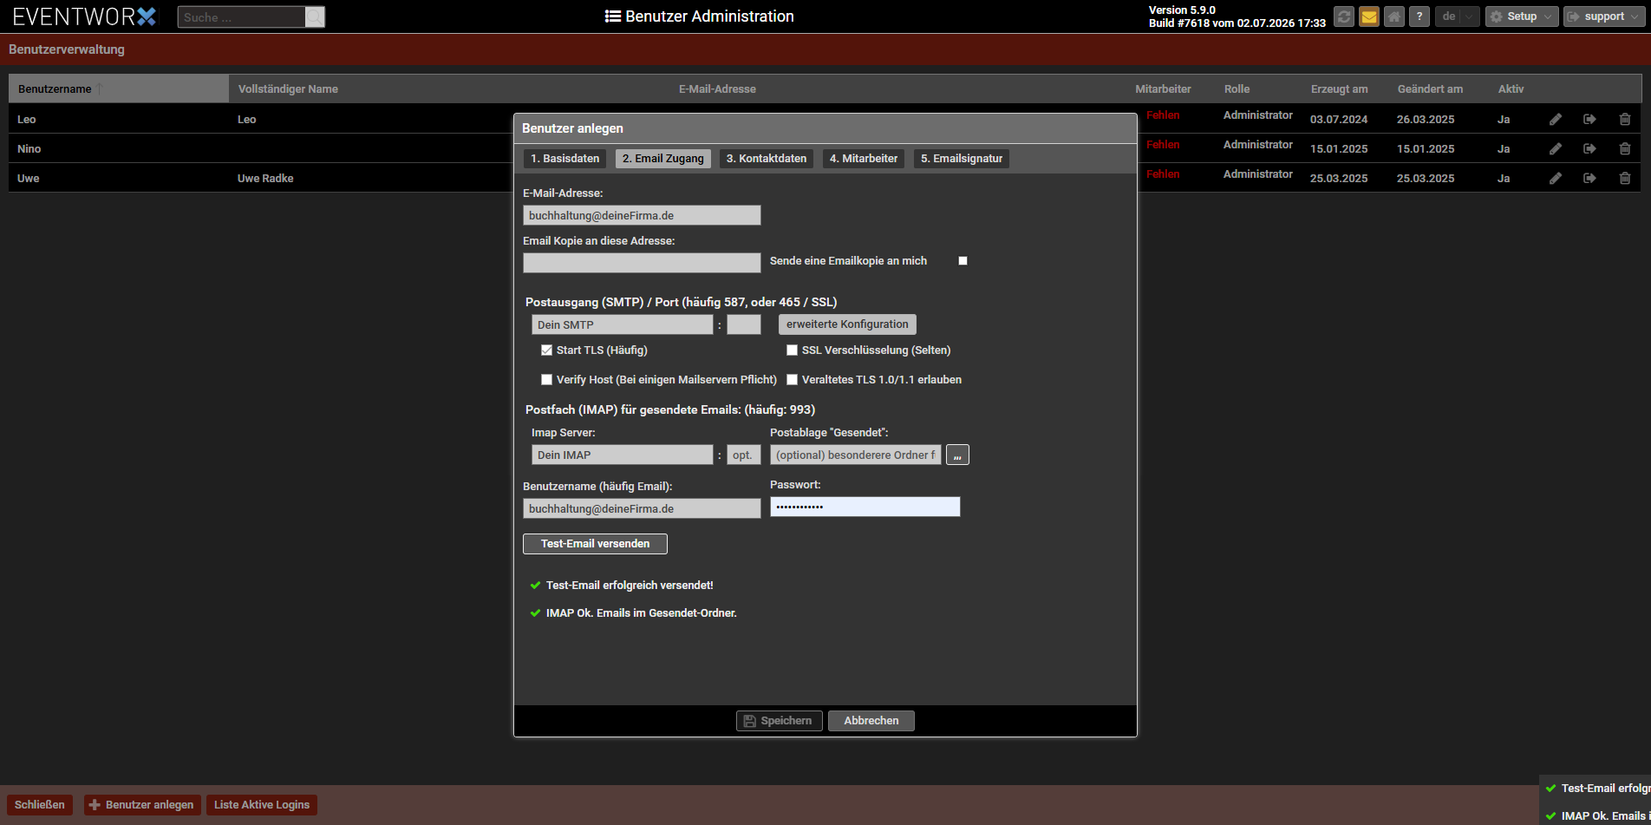Screen dimensions: 1651x825
Task: Focus the 'Dein IMAP' server field
Action: click(623, 455)
